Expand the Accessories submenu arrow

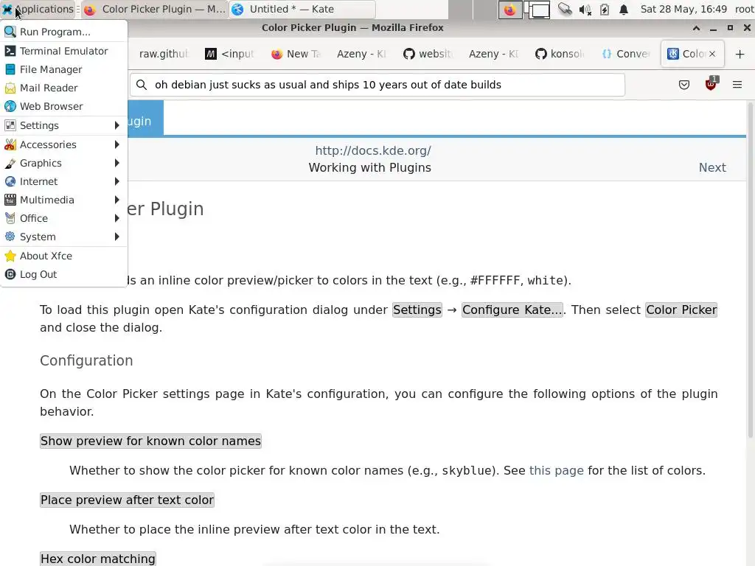coord(117,144)
